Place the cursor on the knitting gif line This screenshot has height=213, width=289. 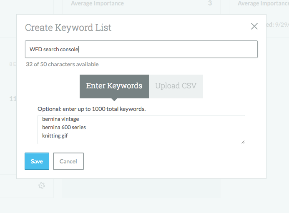(55, 135)
